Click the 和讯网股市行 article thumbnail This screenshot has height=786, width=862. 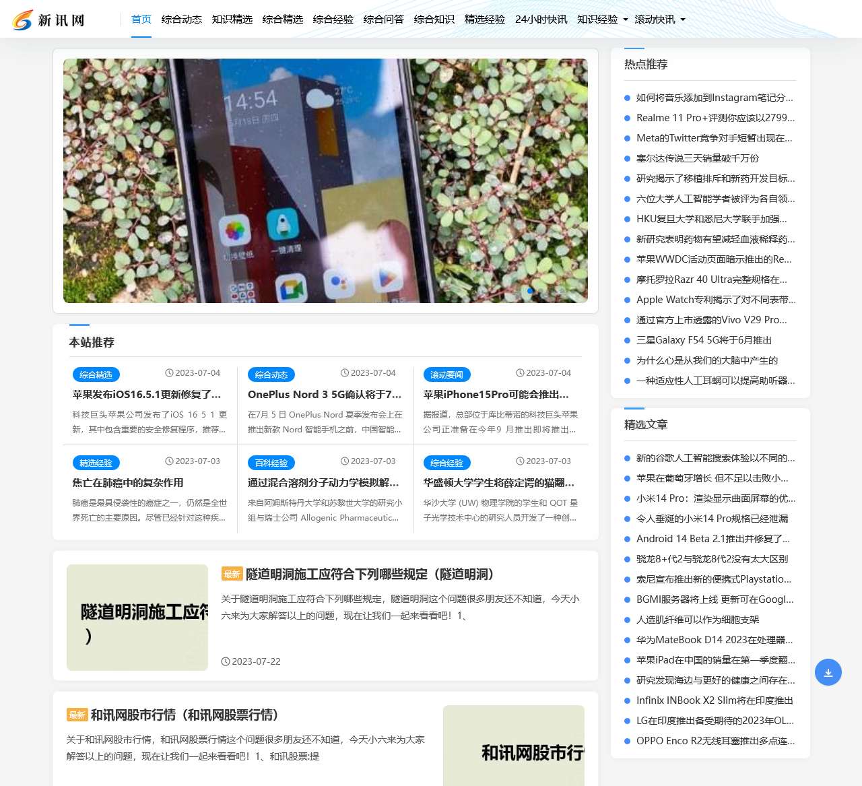(x=514, y=746)
